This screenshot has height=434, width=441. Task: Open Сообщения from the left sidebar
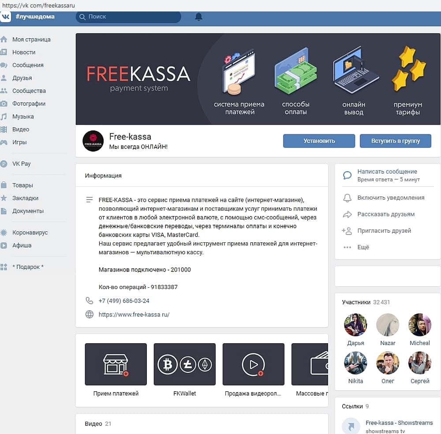tap(27, 65)
